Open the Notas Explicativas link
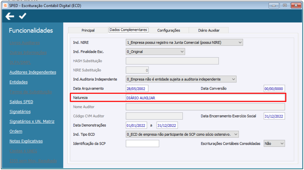 [x=26, y=141]
